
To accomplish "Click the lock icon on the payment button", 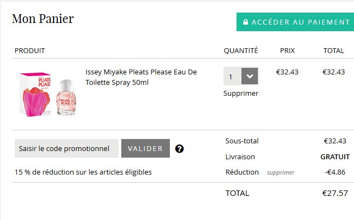I will (245, 22).
